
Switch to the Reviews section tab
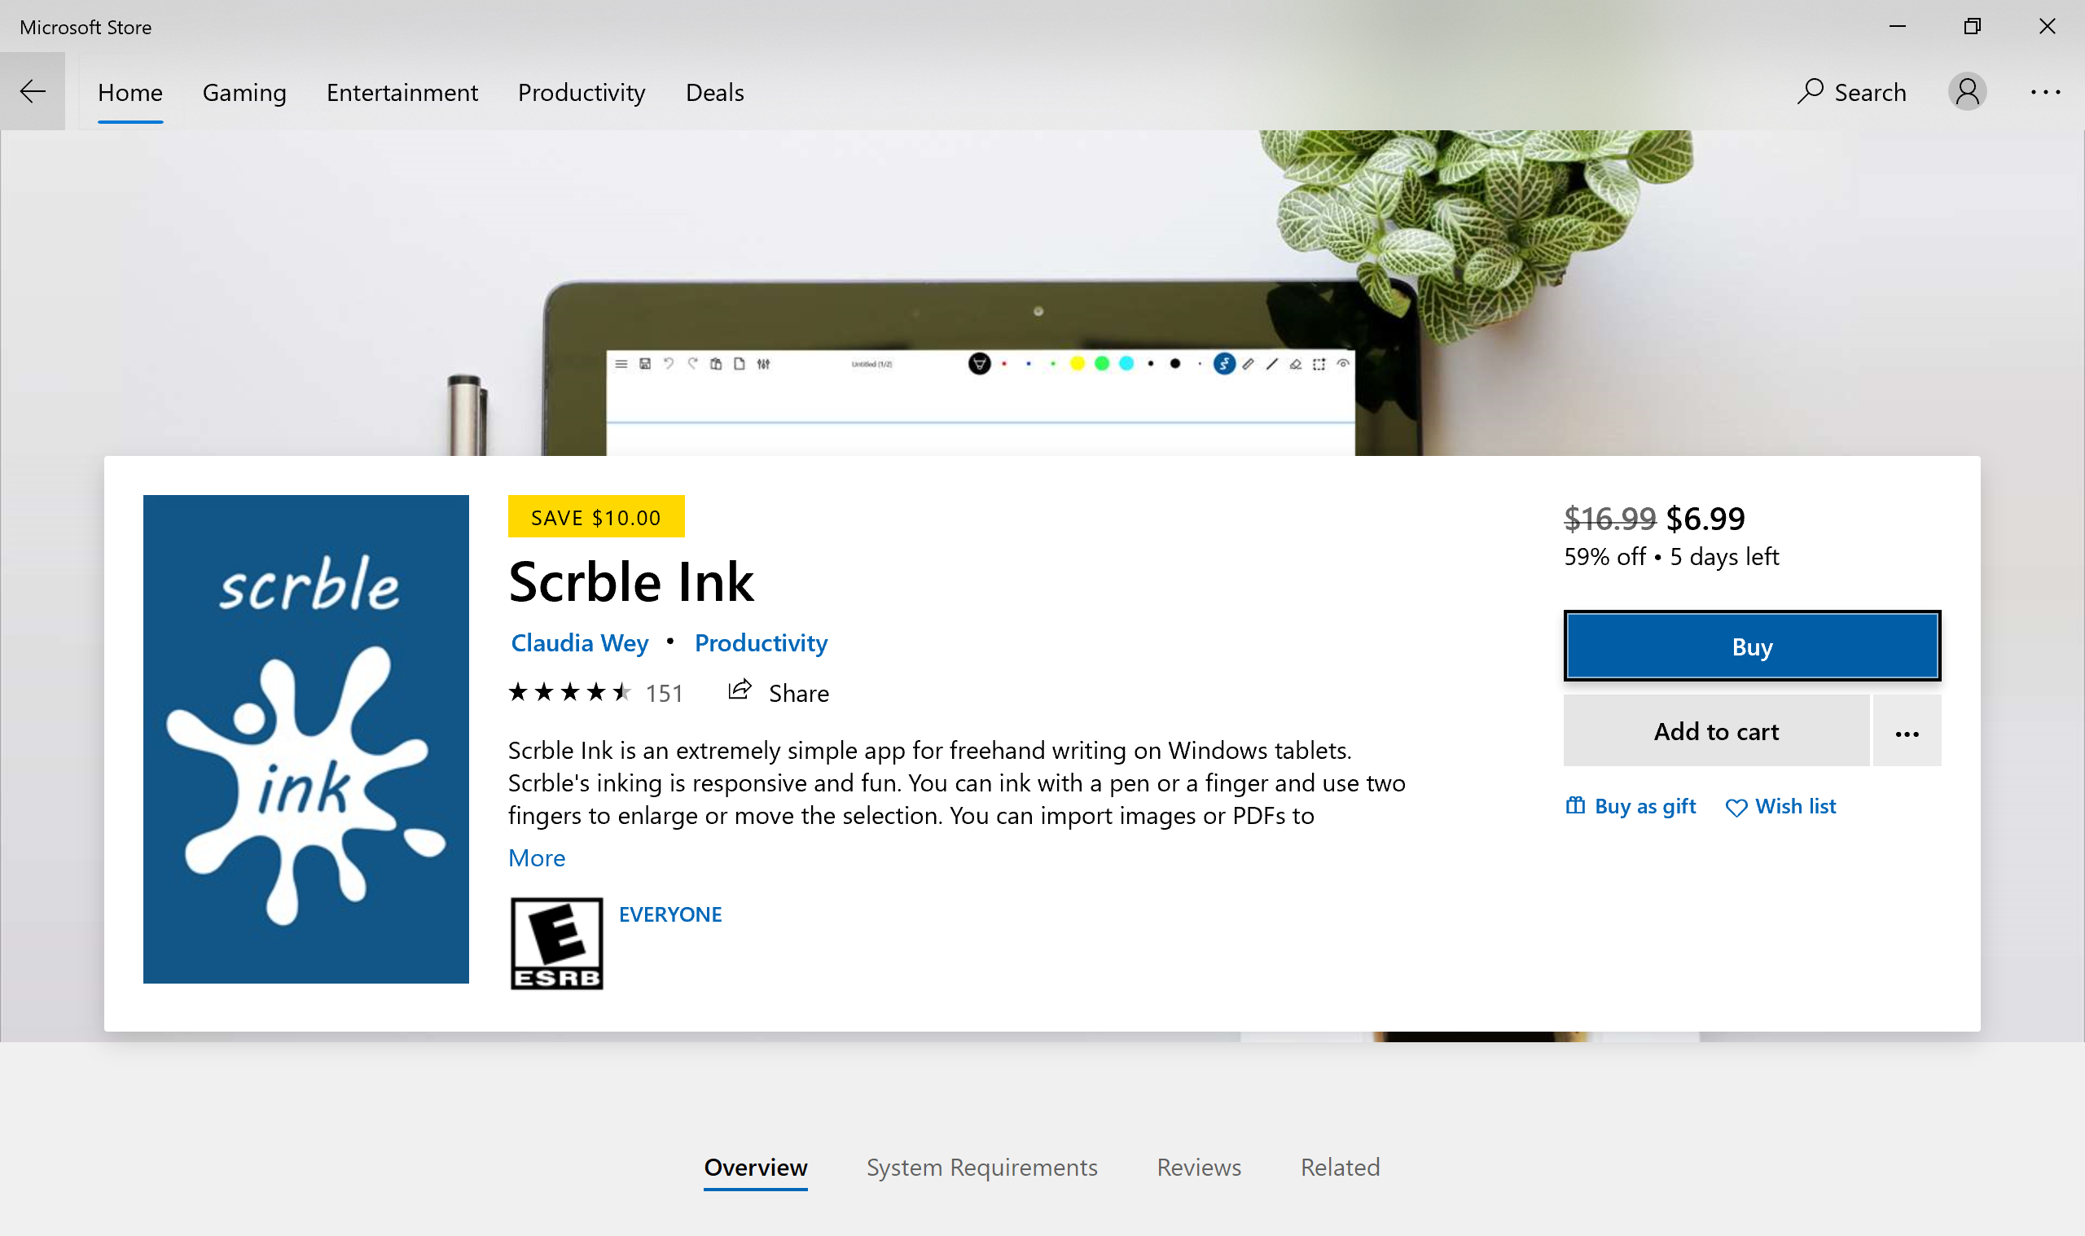(x=1199, y=1167)
